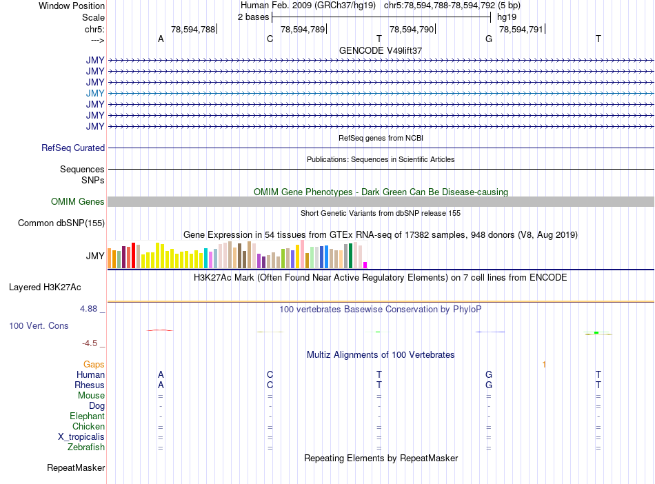Click the Human species label
Screen dimensions: 655x484
90,374
